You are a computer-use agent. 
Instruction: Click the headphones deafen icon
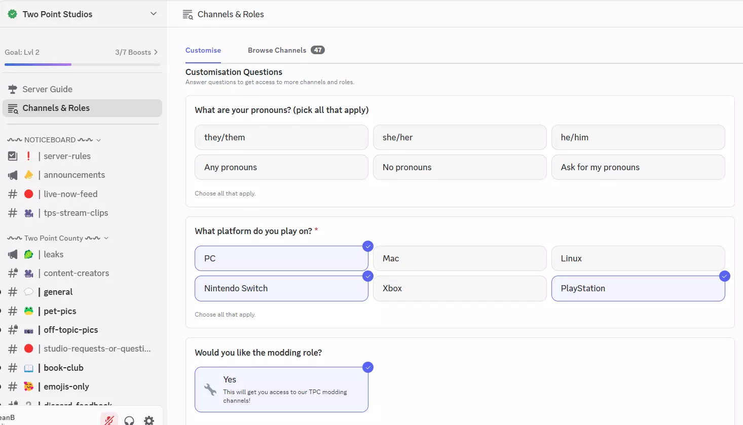pyautogui.click(x=129, y=420)
